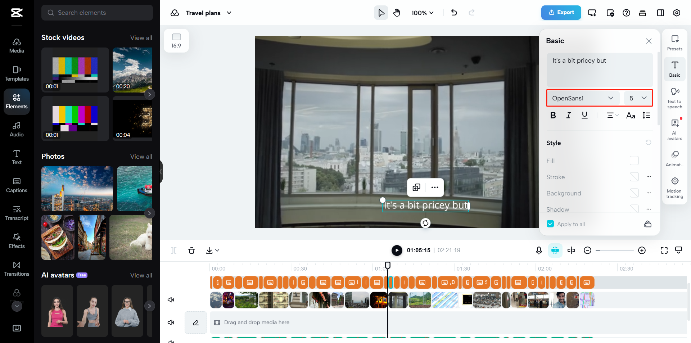This screenshot has width=691, height=343.
Task: Open the font family dropdown OpenSans
Action: (583, 98)
